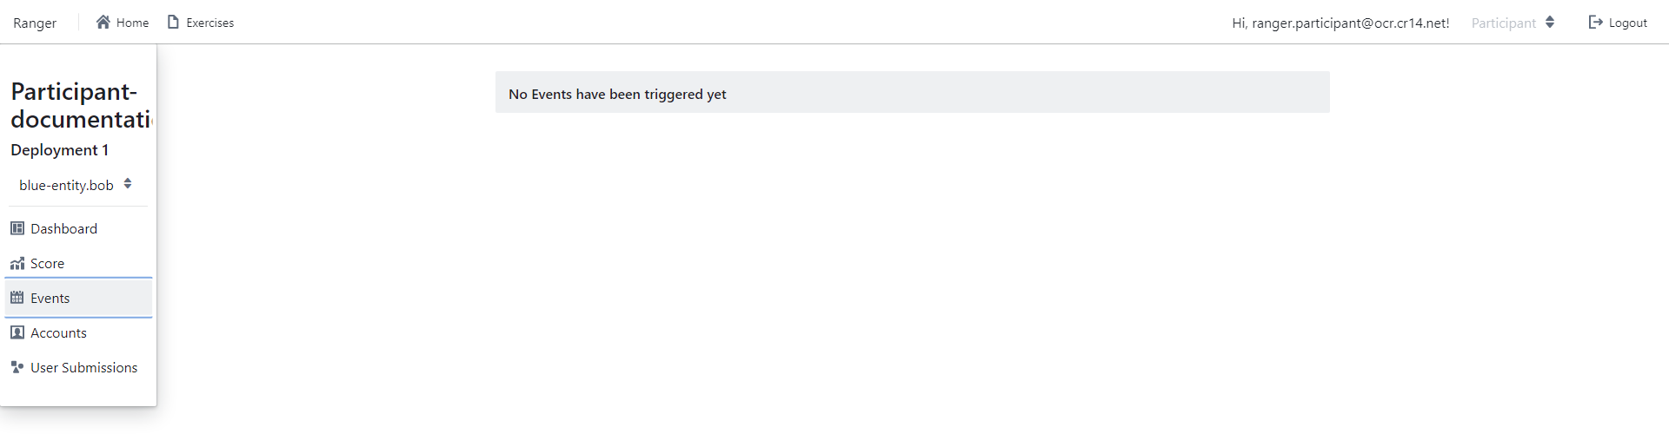
Task: Go to the Dashboard sidebar label
Action: (64, 228)
